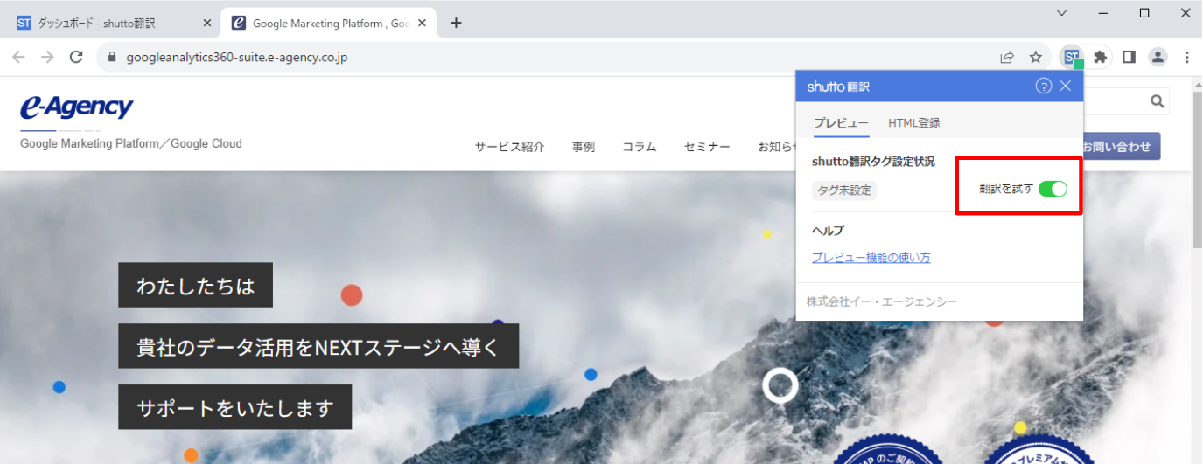Open a new browser tab
1203x464 pixels.
pos(456,24)
